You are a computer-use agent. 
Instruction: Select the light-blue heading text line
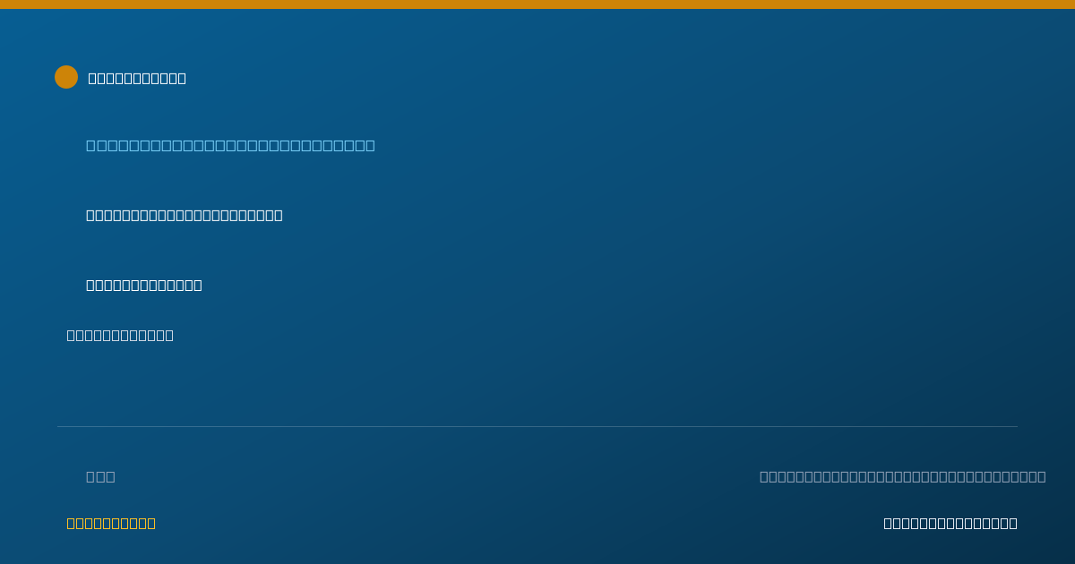coord(230,145)
